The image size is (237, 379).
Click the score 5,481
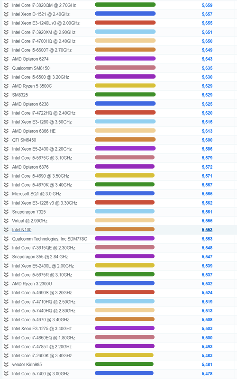coord(207,364)
